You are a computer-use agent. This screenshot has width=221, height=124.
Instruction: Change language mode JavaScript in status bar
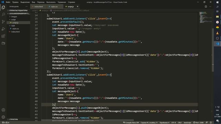coord(187,123)
